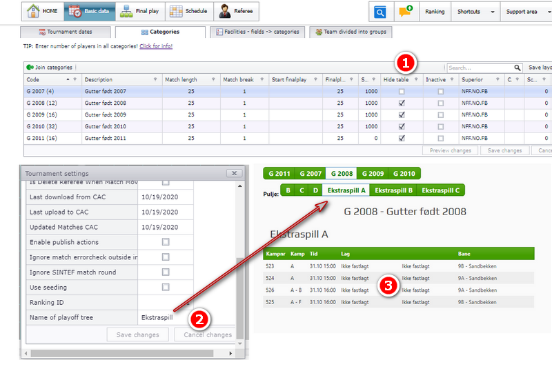This screenshot has width=552, height=380.
Task: Check Hide table for G 2007
Action: click(x=402, y=92)
